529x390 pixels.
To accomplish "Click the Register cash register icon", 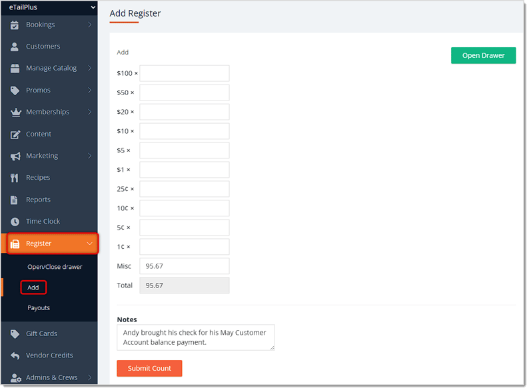I will [15, 244].
